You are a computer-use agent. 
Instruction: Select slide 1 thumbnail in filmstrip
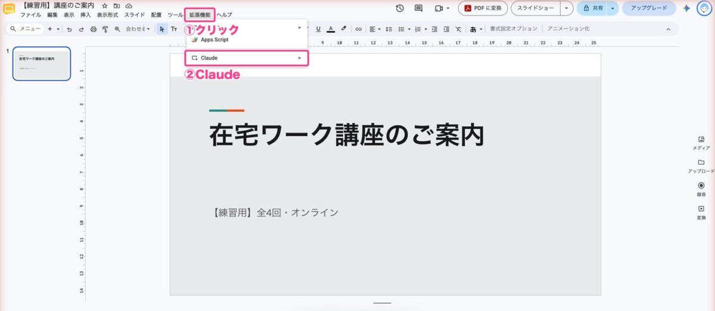(x=42, y=64)
